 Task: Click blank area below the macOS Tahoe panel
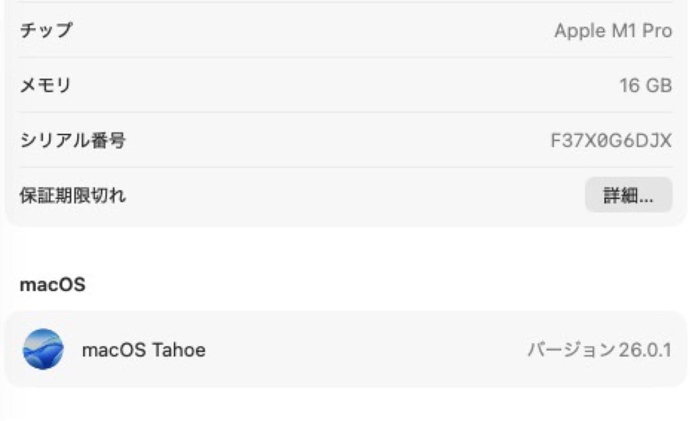[x=347, y=404]
